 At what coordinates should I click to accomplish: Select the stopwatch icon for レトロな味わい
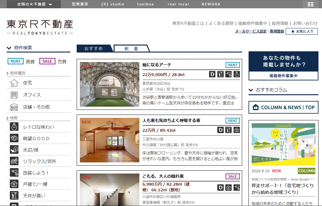pyautogui.click(x=14, y=127)
